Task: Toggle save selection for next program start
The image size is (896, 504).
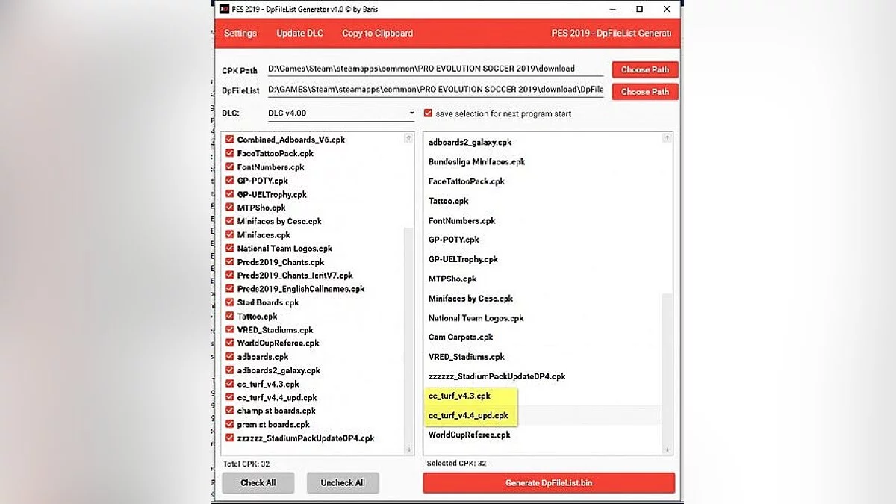Action: click(x=428, y=113)
